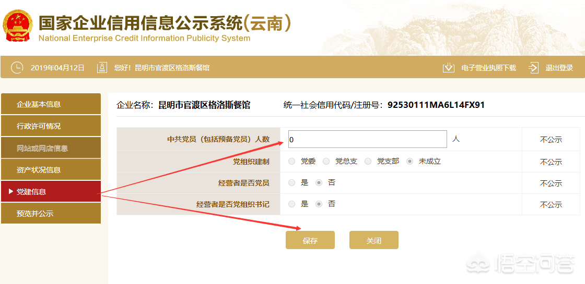Open the 预览并公示 menu item
Screen dimensions: 585x284
tap(51, 214)
